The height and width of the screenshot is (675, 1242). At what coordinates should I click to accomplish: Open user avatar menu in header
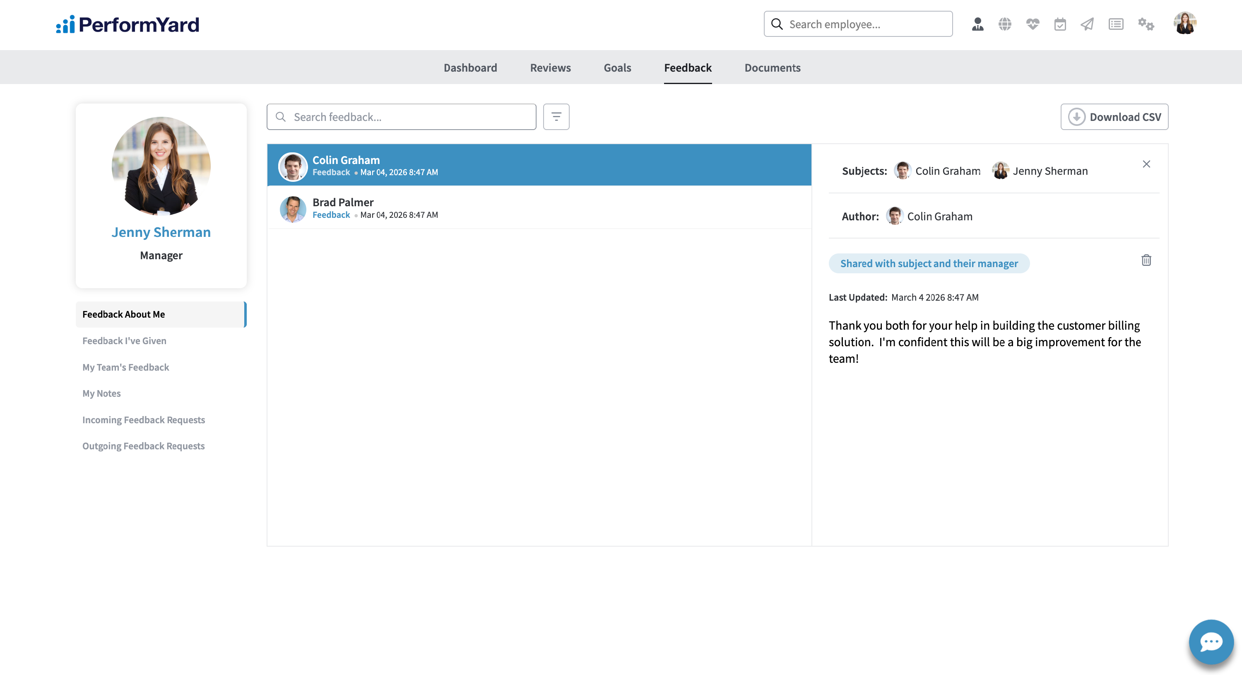tap(1184, 23)
